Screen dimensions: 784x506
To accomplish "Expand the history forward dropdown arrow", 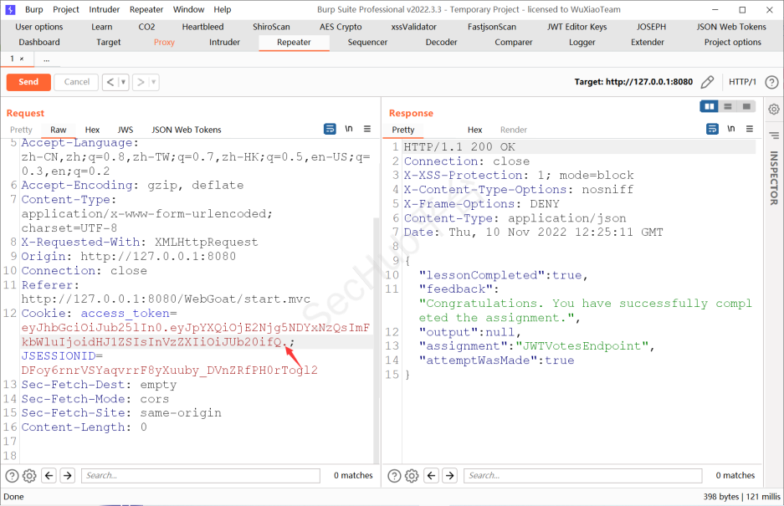I will [x=154, y=82].
